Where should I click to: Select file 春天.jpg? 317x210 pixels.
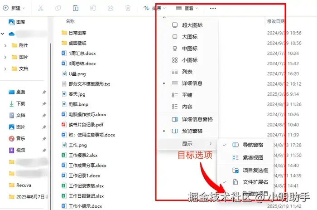[x=73, y=94]
